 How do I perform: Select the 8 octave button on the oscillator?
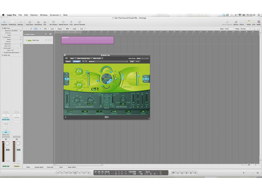point(67,79)
